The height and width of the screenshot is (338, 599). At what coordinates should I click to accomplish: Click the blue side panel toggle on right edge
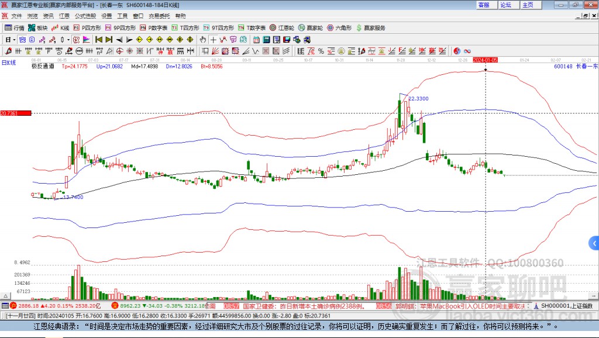594,243
